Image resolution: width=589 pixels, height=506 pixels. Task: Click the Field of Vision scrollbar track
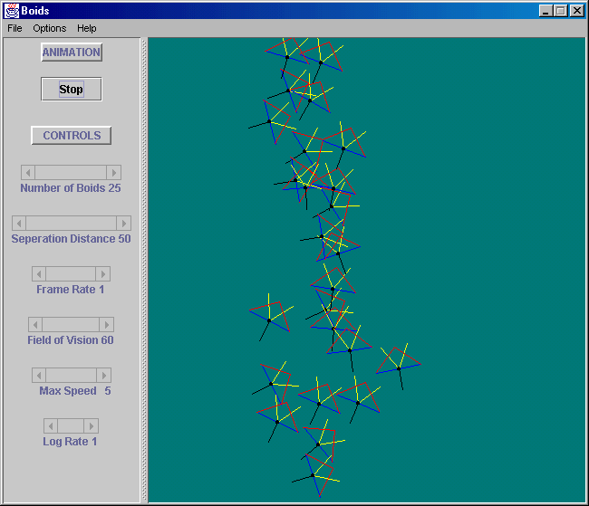tap(71, 325)
